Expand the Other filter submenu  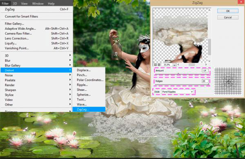click(x=36, y=105)
